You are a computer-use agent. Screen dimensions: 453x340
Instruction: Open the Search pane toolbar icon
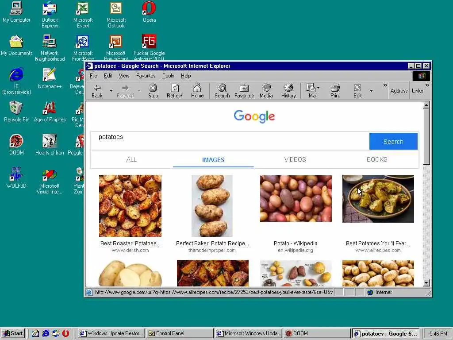pos(222,91)
